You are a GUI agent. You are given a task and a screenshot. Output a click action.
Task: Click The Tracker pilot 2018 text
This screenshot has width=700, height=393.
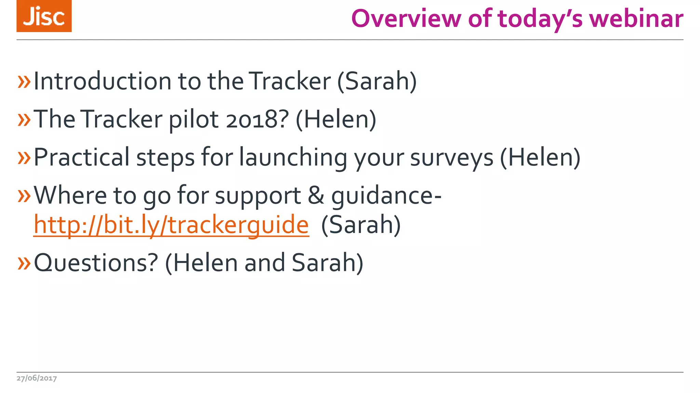[161, 119]
